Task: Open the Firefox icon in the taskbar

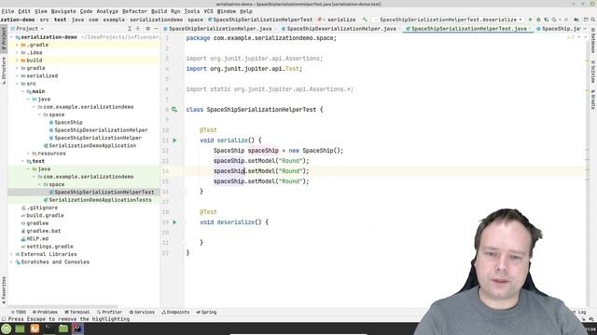Action: (x=35, y=328)
